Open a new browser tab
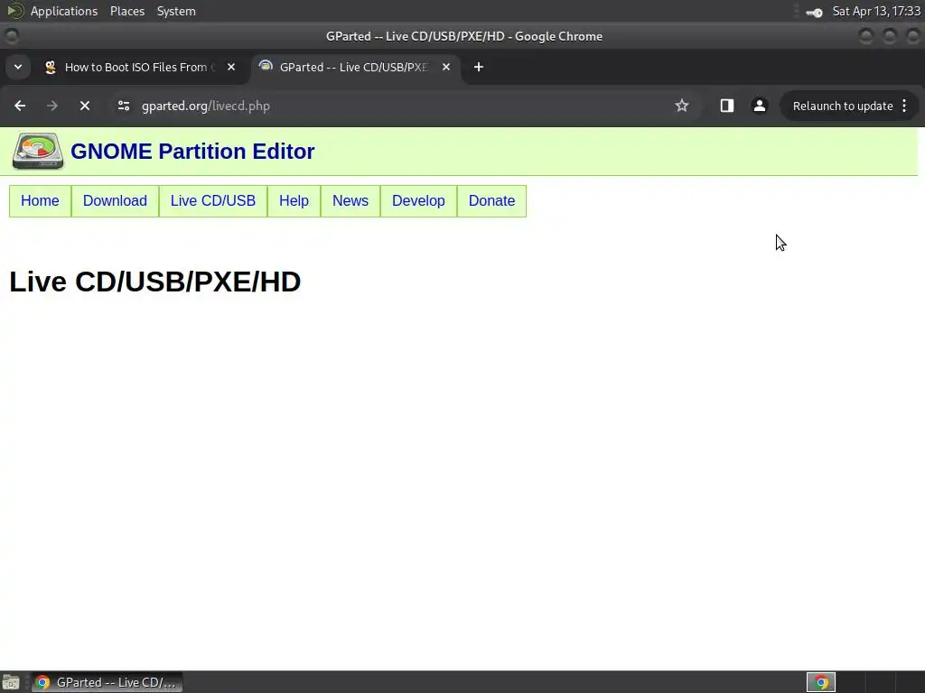This screenshot has height=693, width=925. click(479, 67)
